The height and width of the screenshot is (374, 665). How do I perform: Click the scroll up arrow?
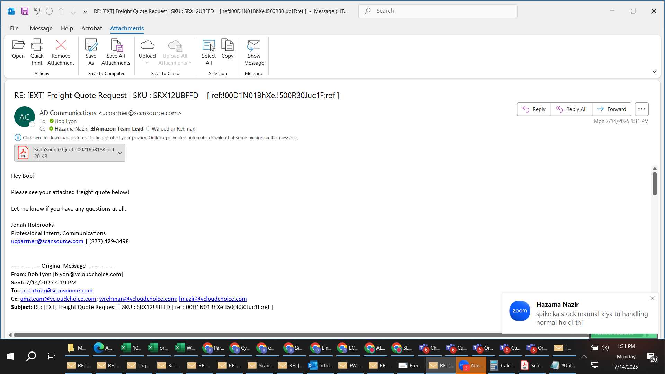coord(655,169)
